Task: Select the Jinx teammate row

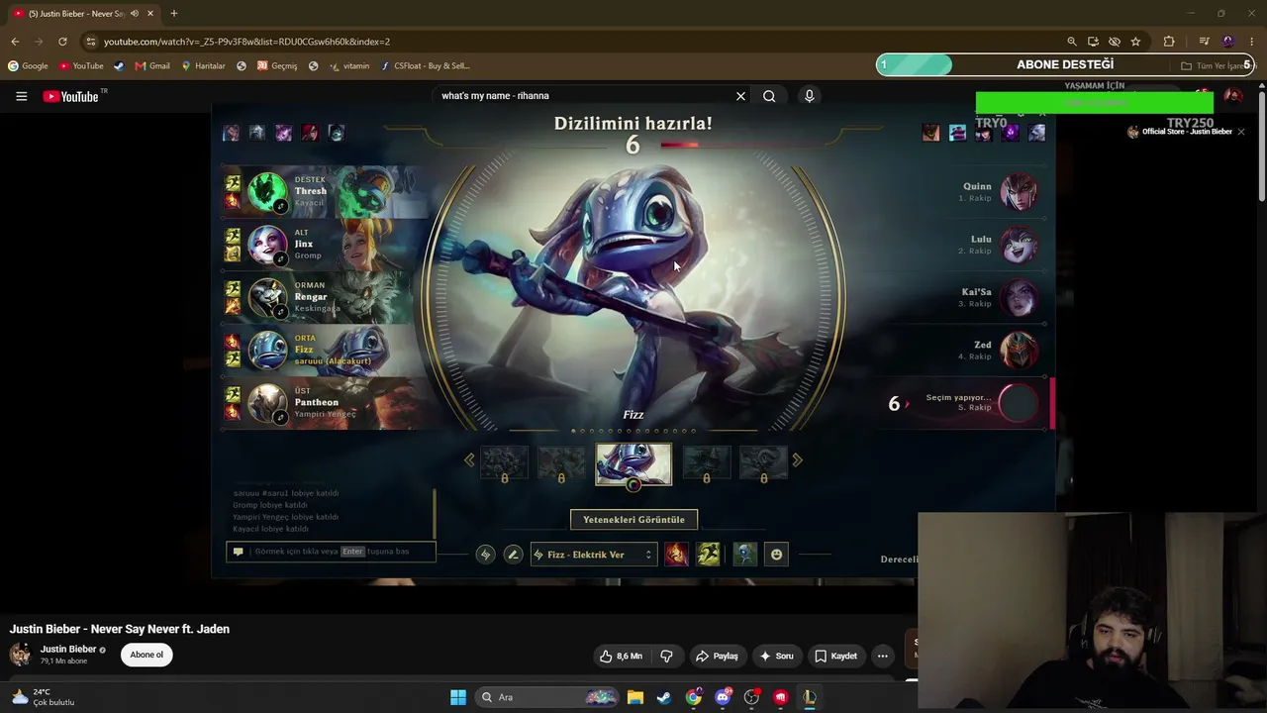Action: (325, 245)
